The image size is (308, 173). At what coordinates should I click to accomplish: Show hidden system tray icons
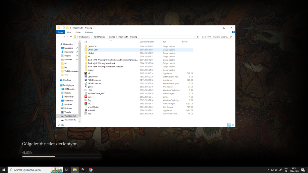pyautogui.click(x=268, y=170)
